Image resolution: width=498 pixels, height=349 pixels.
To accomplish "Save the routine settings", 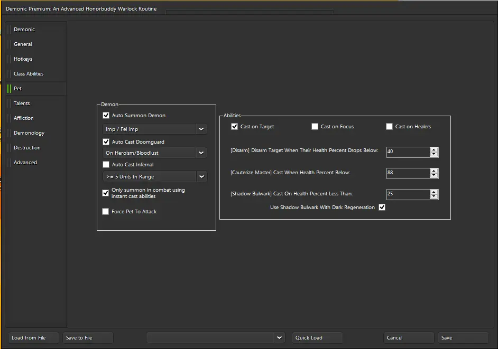I will point(464,337).
